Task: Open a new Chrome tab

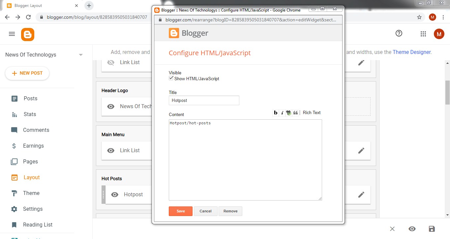Action: 89,6
